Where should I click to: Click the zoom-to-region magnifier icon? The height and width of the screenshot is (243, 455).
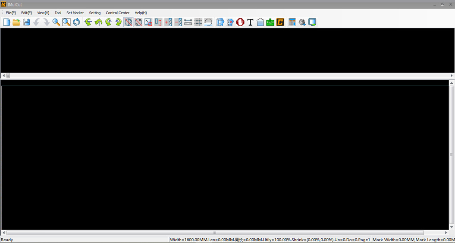coord(66,22)
